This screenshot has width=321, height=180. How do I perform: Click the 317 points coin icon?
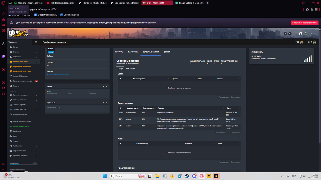click(314, 42)
